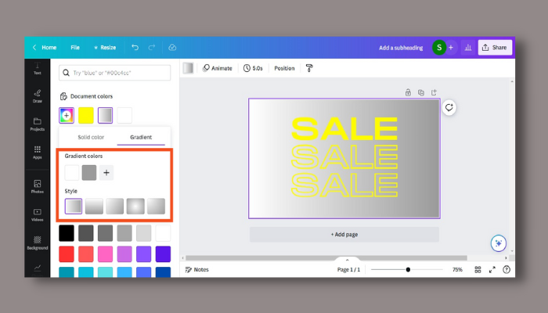This screenshot has width=548, height=313.
Task: Open the Background panel
Action: pos(38,243)
